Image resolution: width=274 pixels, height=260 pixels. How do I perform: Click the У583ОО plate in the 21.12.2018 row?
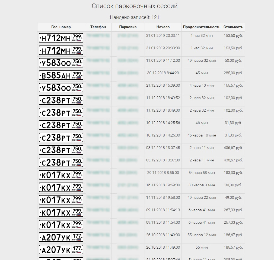[61, 87]
